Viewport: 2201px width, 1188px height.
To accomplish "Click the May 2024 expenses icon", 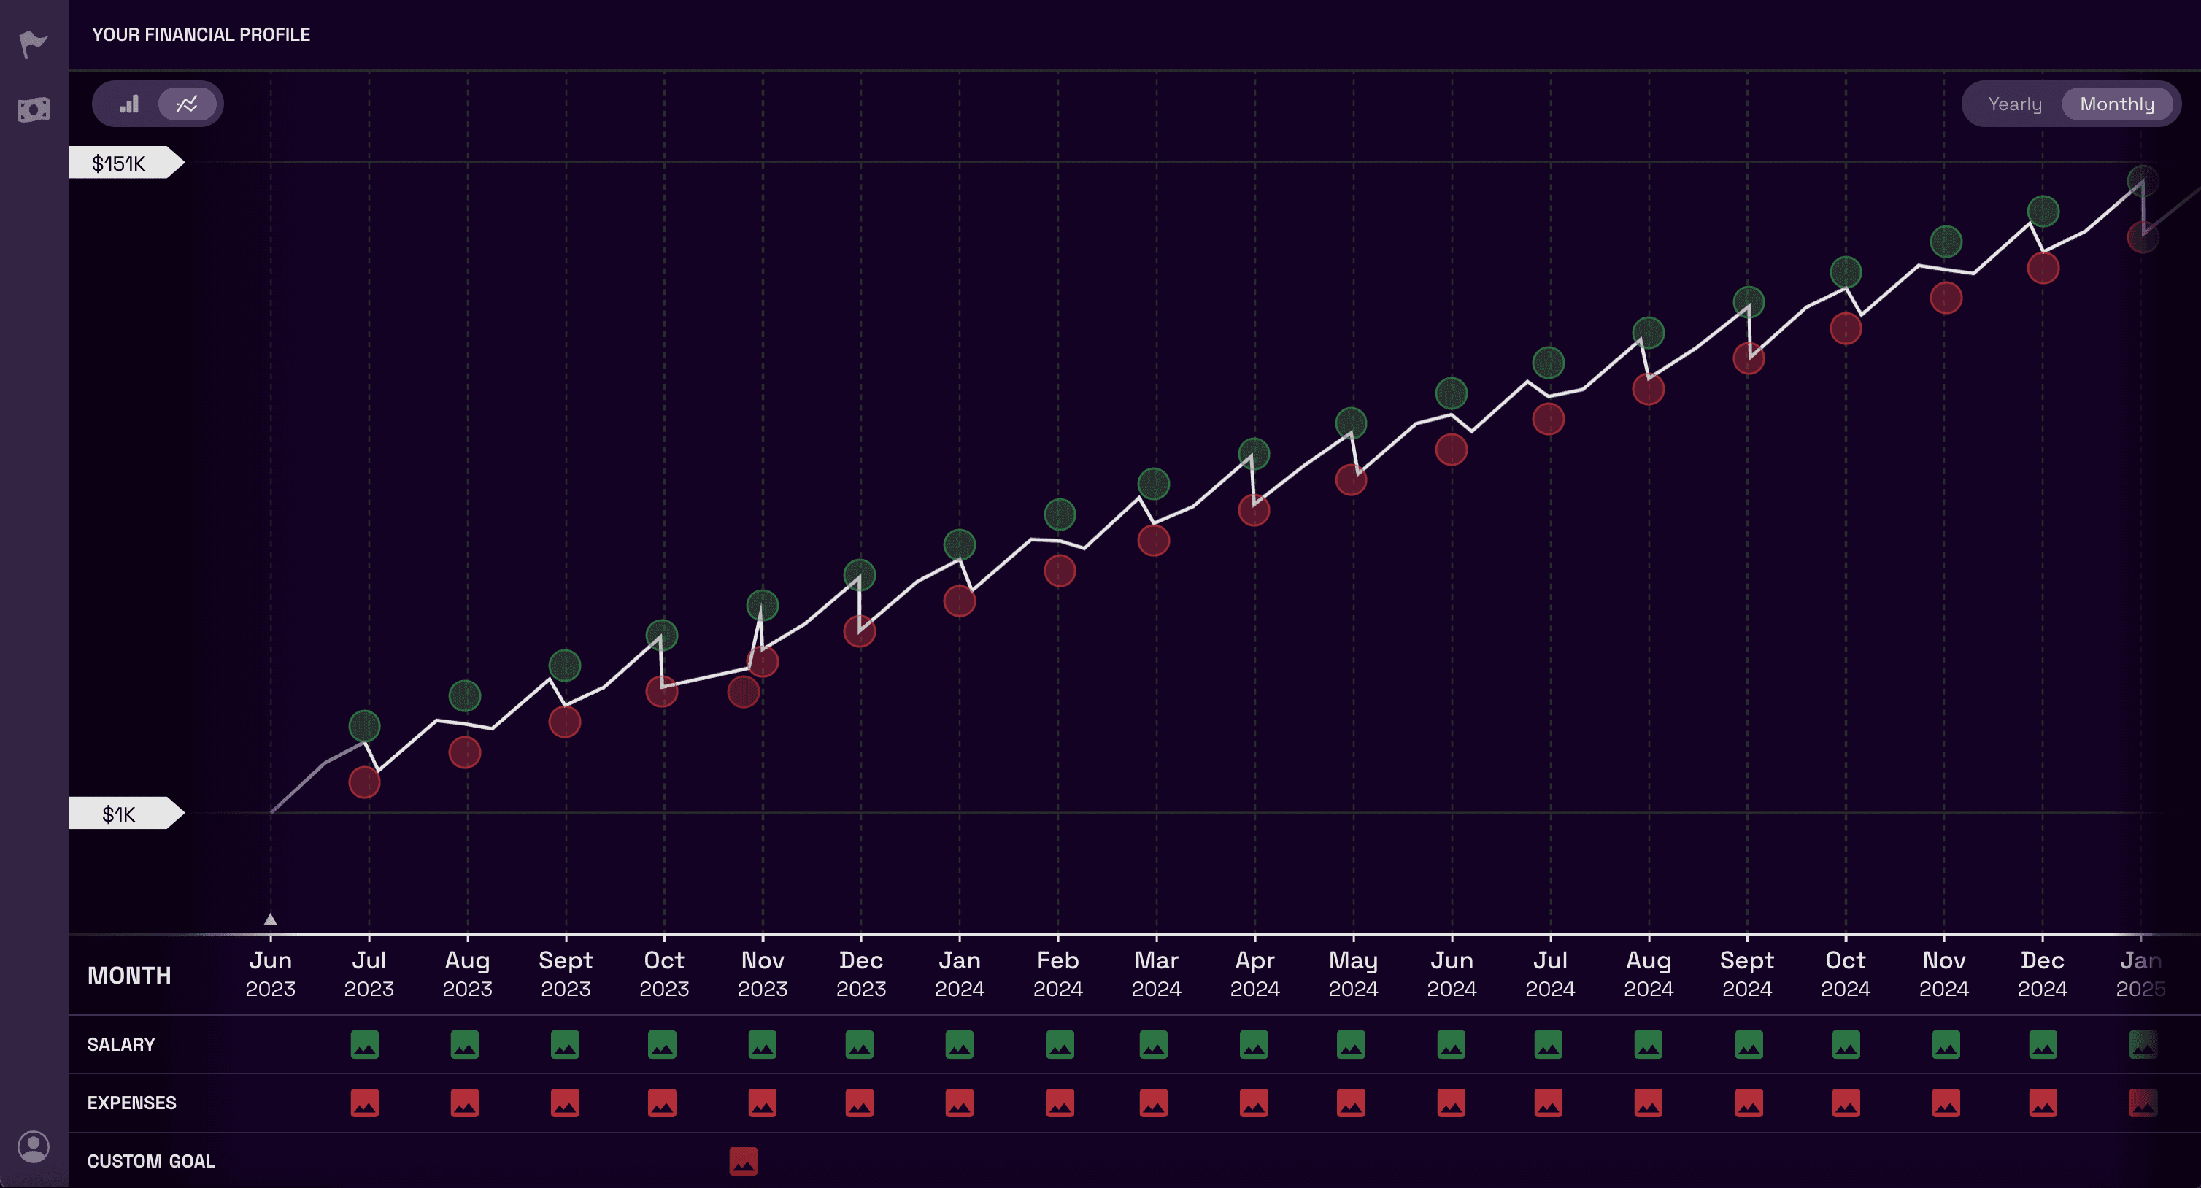I will (x=1351, y=1103).
